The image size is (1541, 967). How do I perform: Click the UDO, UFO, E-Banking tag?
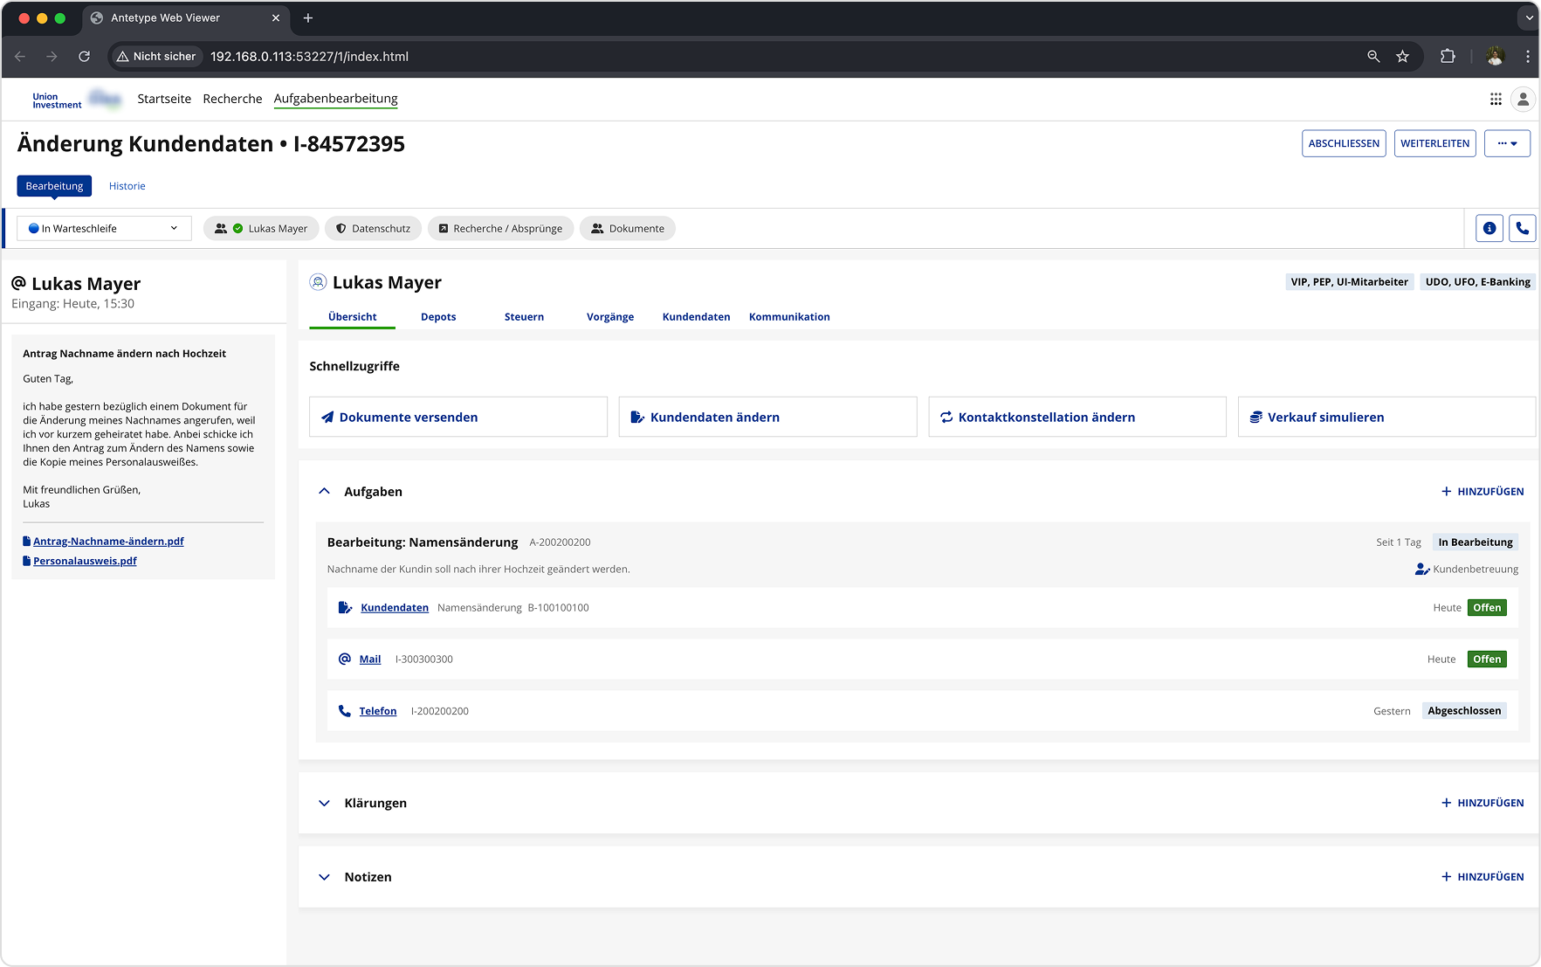pyautogui.click(x=1477, y=282)
